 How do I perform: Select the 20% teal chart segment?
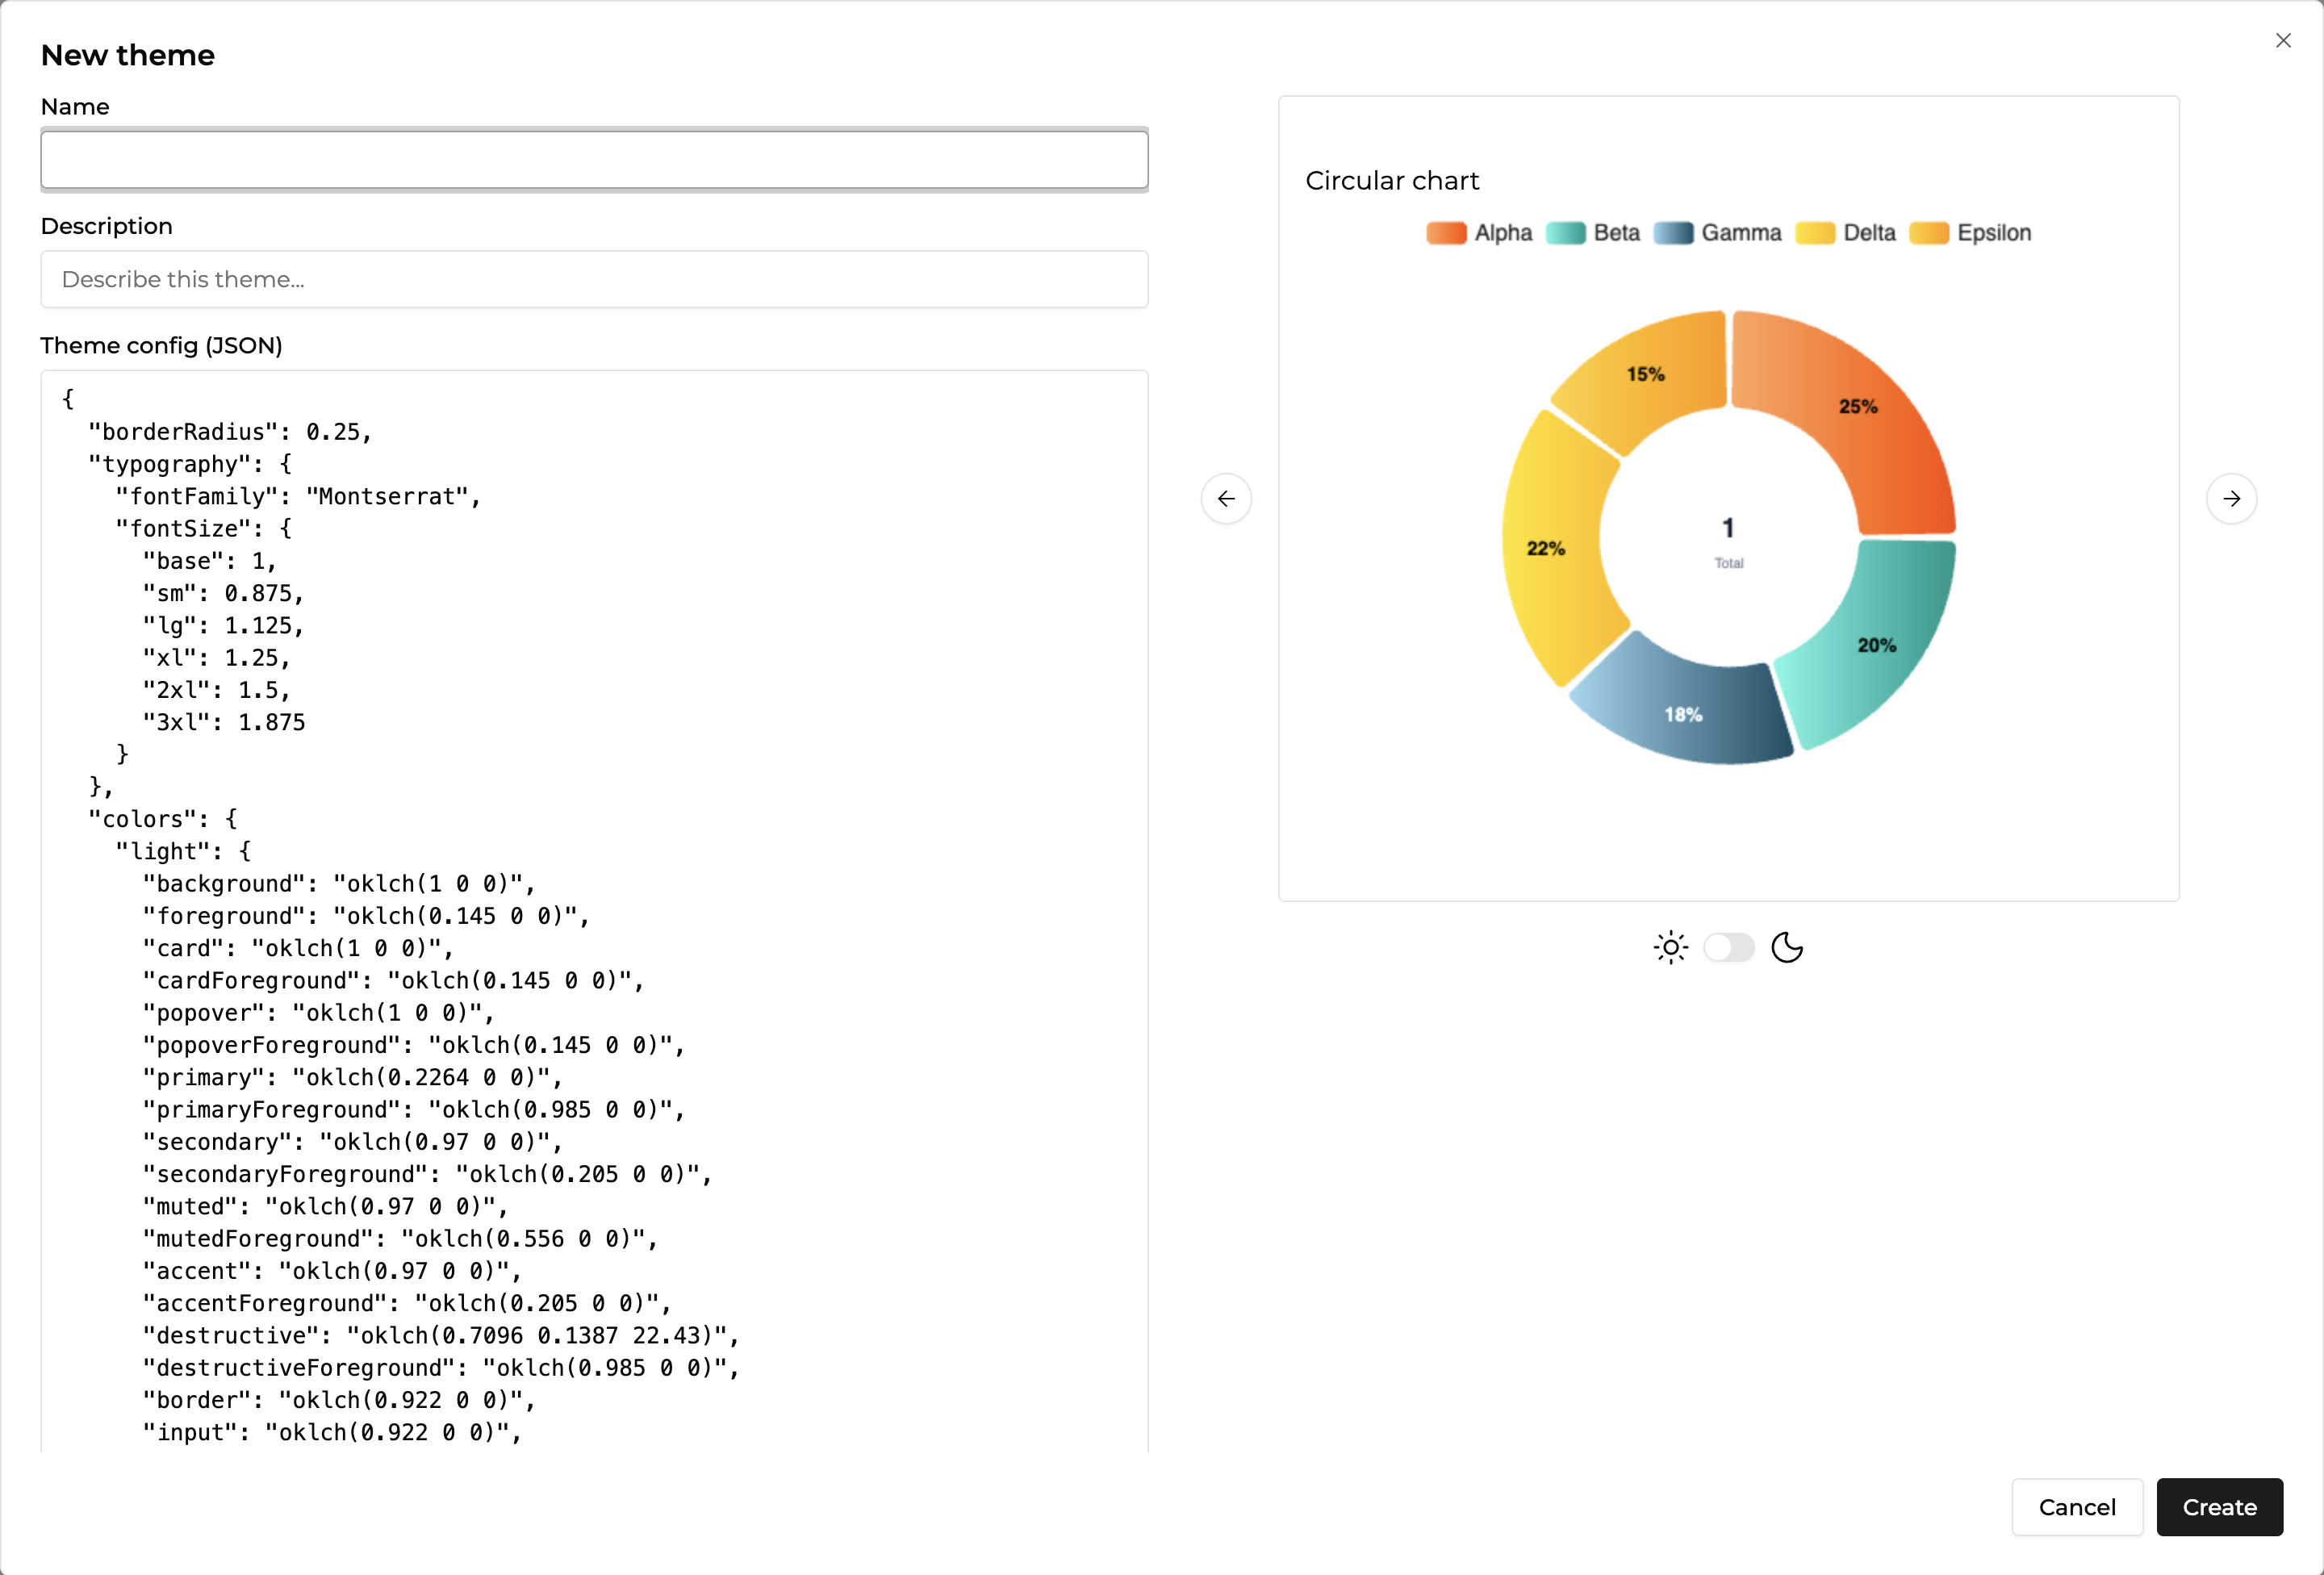1876,645
